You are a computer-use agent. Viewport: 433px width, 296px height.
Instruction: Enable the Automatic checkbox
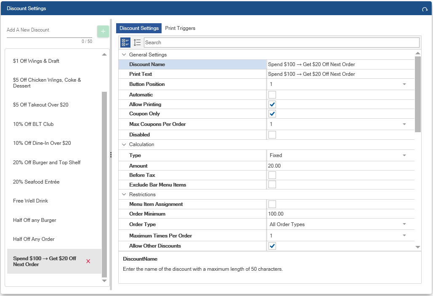272,95
